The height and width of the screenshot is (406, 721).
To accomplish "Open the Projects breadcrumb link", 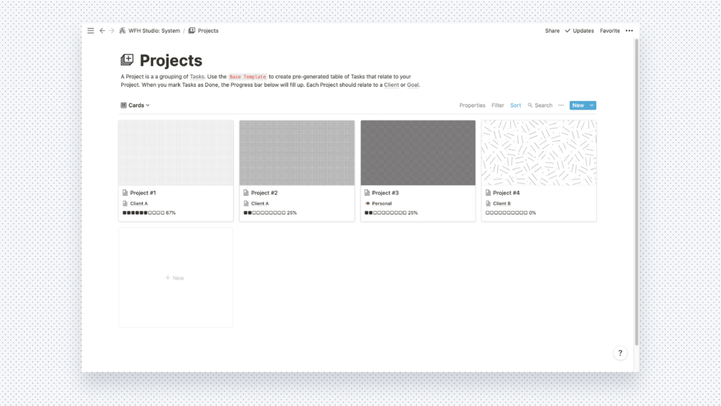I will click(x=208, y=31).
